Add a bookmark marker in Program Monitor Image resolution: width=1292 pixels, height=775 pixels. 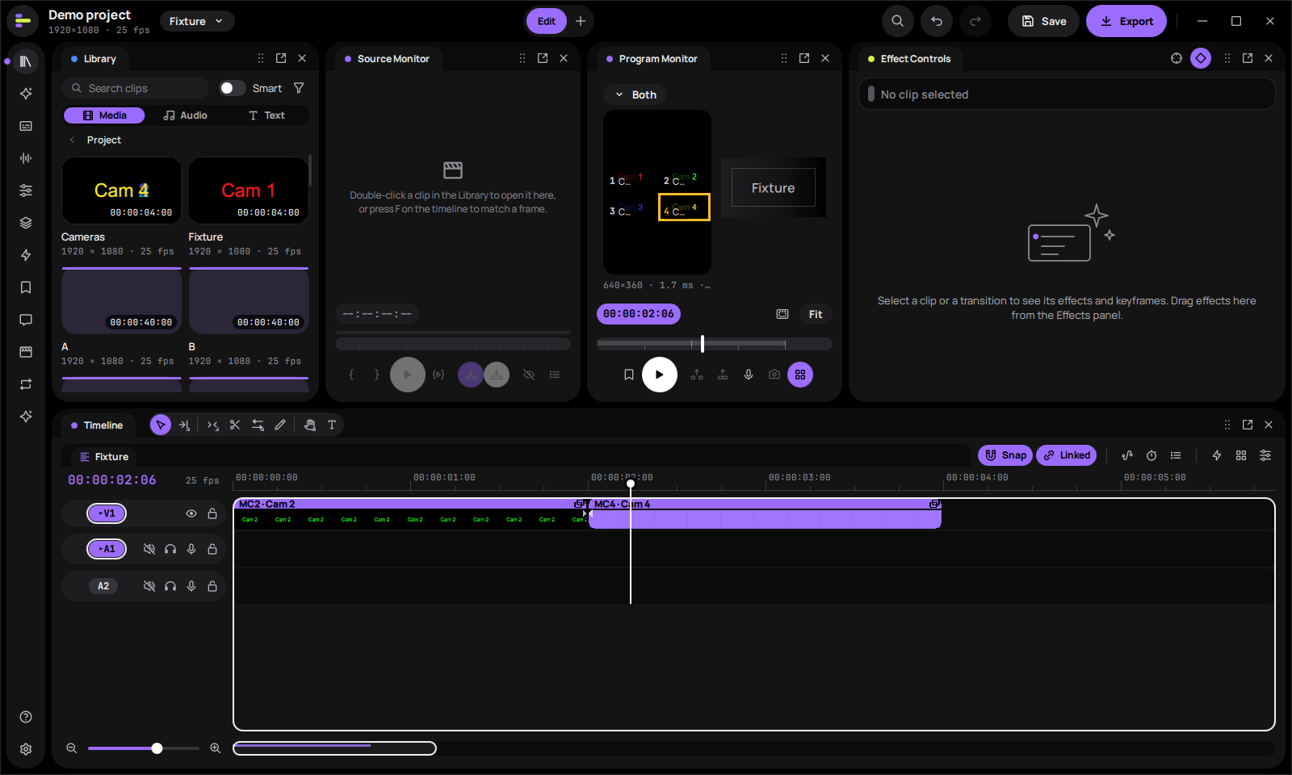point(629,375)
